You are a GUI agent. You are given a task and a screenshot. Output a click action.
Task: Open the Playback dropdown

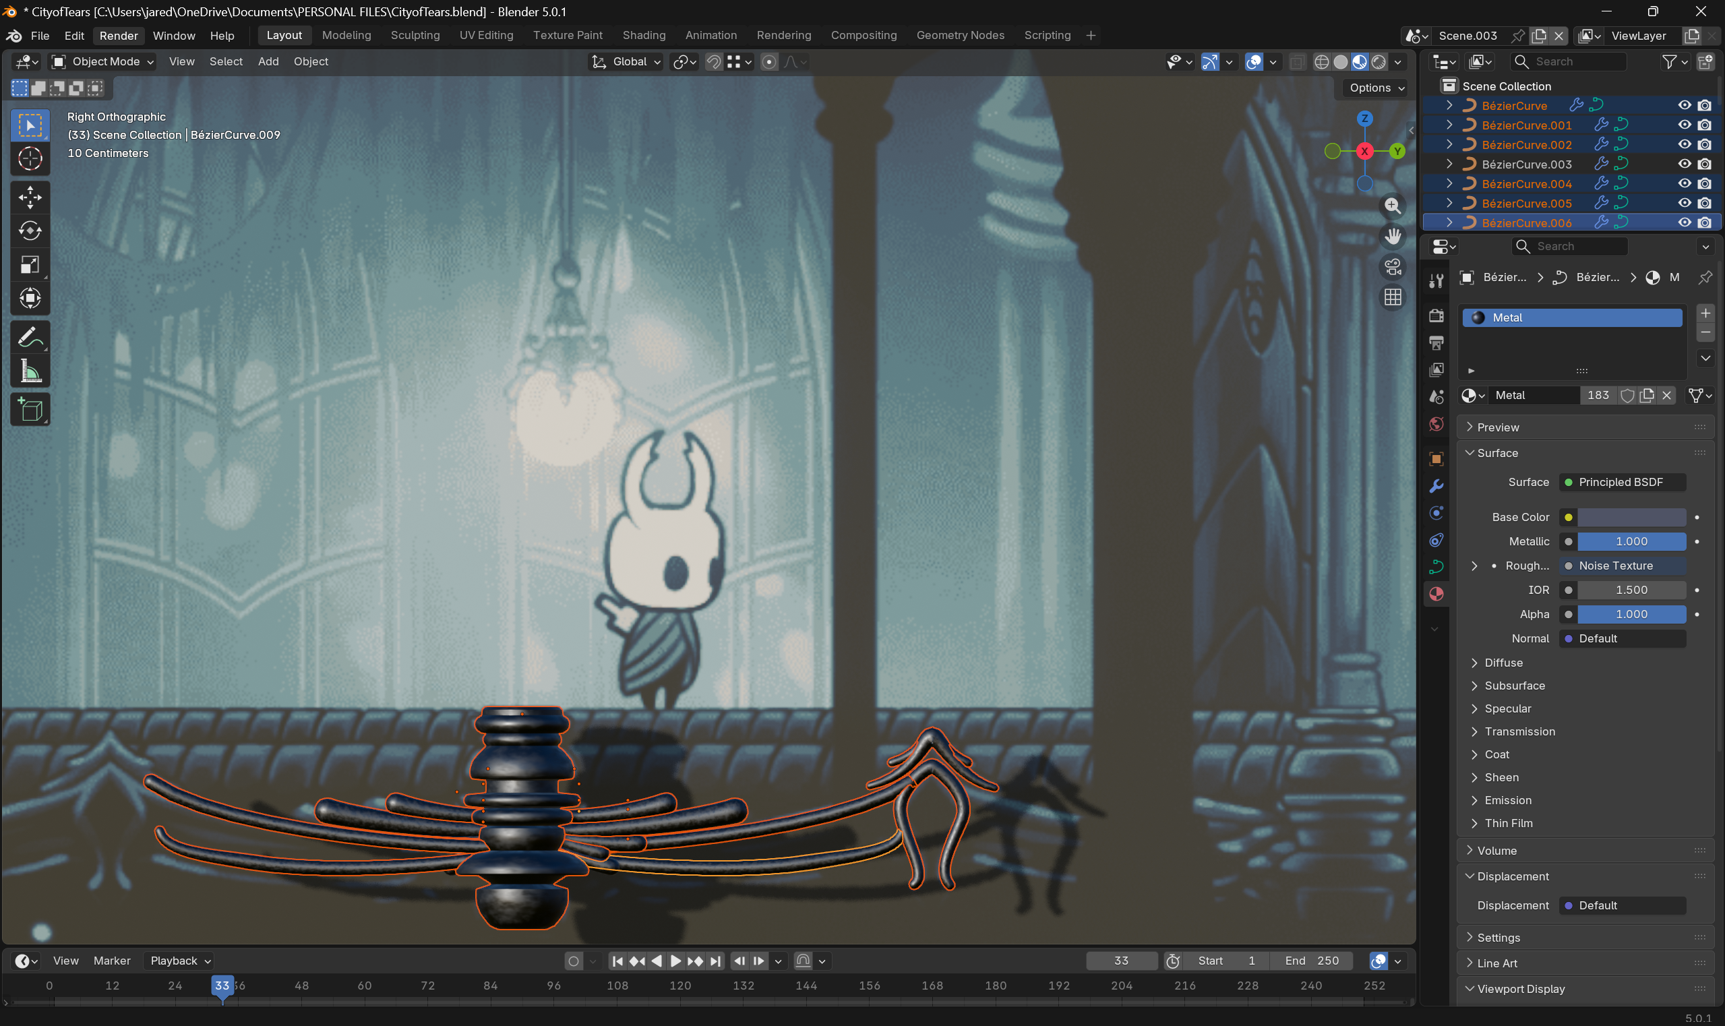point(181,961)
